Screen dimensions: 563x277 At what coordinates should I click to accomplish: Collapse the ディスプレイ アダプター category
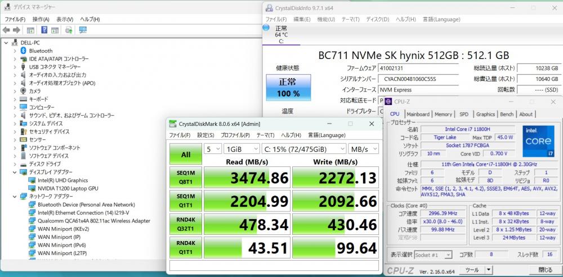coord(15,172)
